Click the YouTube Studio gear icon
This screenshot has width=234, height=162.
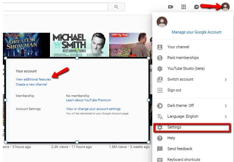(160, 69)
